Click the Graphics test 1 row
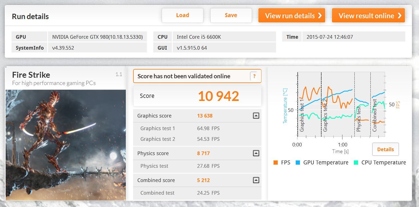Image resolution: width=419 pixels, height=207 pixels. point(197,128)
